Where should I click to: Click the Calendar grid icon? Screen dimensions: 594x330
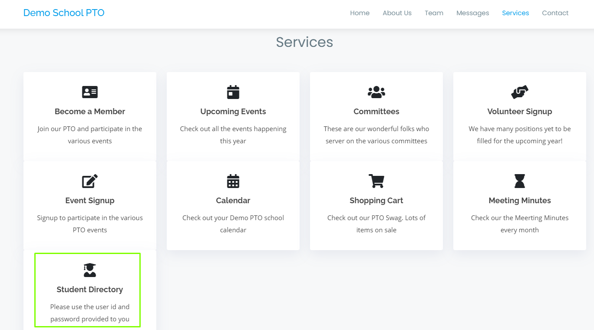pyautogui.click(x=233, y=181)
